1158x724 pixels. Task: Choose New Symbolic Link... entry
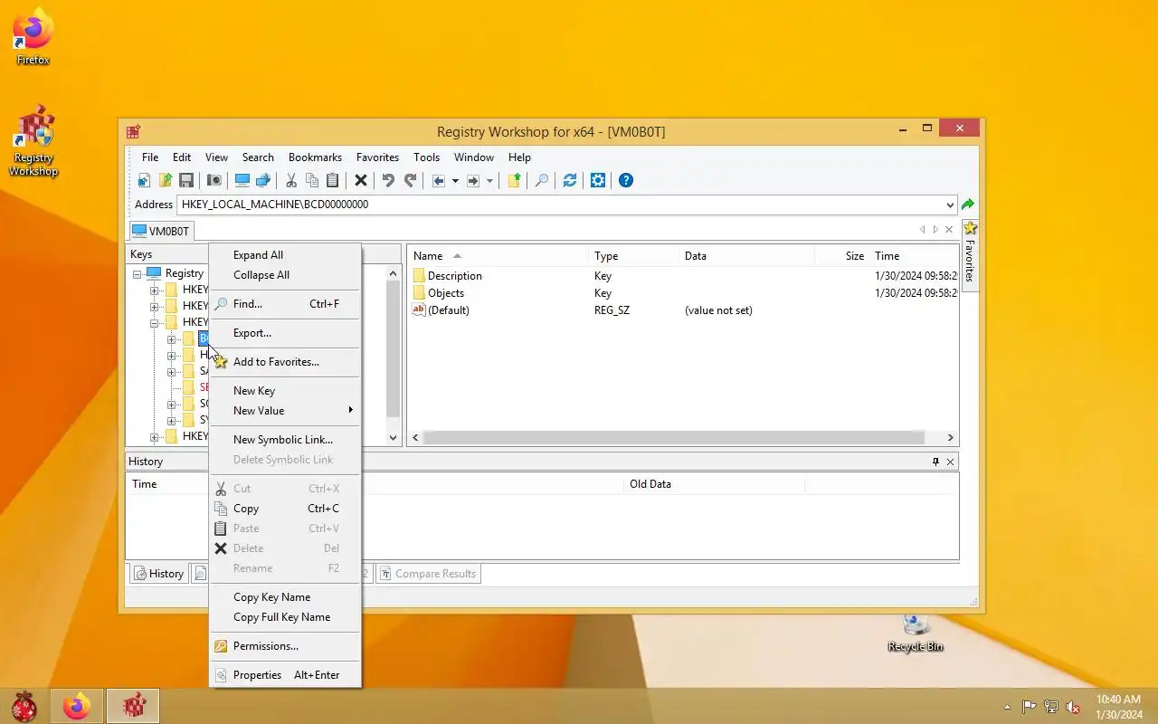(284, 440)
